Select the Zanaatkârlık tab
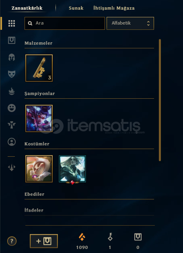This screenshot has height=253, width=183. pos(27,8)
